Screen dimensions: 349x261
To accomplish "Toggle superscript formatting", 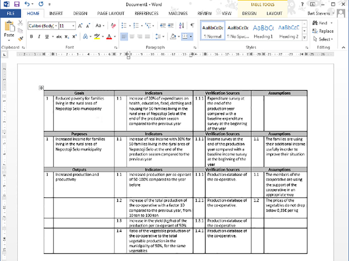I will [75, 37].
